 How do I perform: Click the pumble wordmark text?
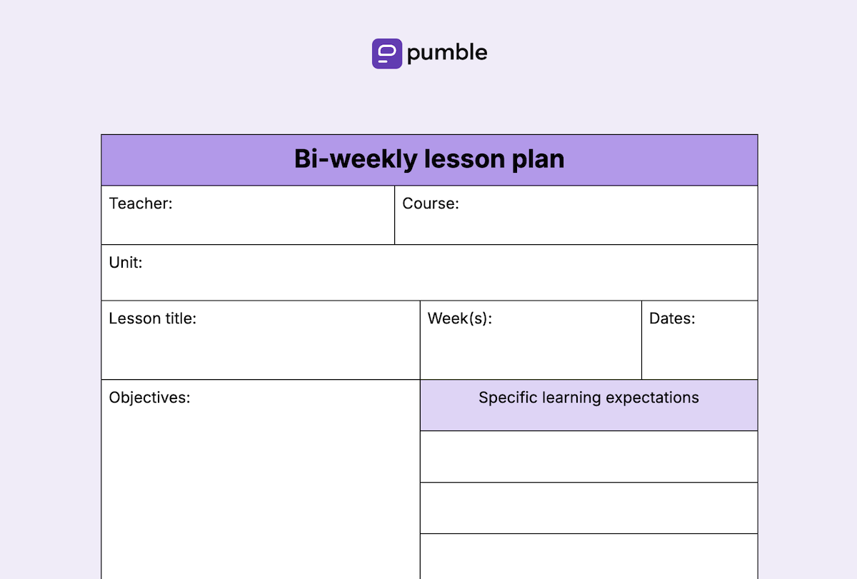447,54
